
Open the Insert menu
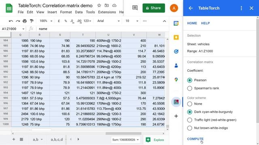tap(52, 12)
